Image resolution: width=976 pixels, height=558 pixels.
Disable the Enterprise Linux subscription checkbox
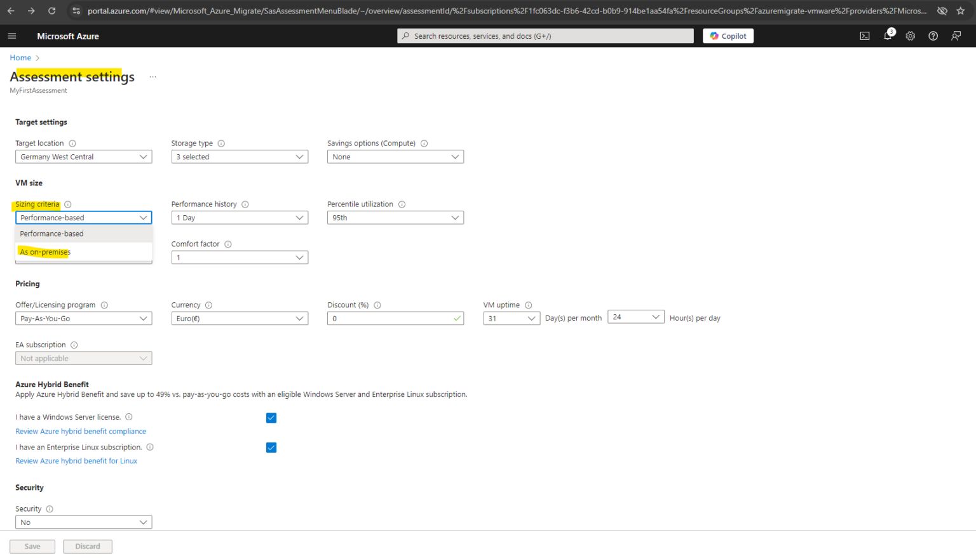point(271,448)
